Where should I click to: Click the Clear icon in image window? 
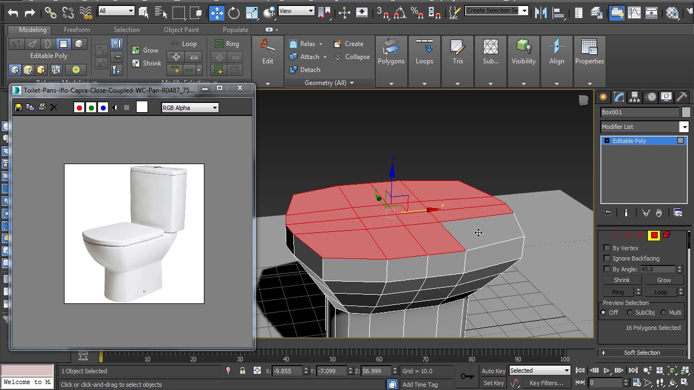tap(54, 107)
